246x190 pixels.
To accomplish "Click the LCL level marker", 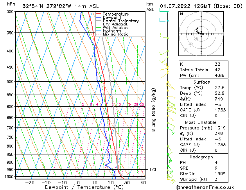I will (x=153, y=170).
